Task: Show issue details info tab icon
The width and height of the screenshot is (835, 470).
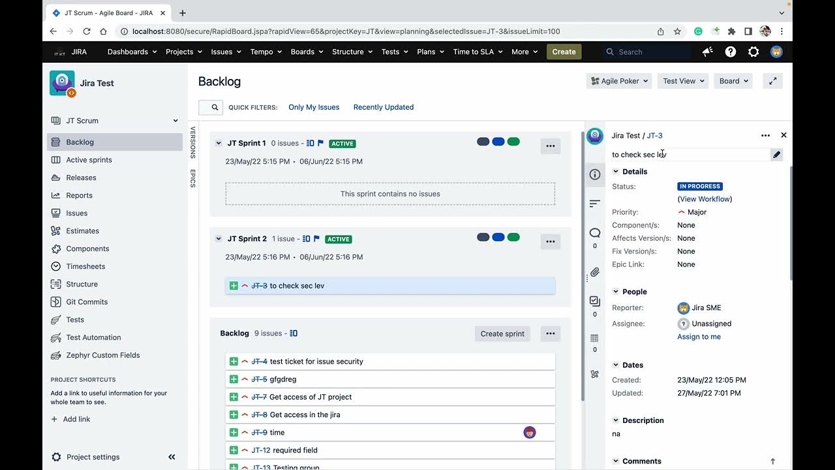Action: tap(594, 174)
